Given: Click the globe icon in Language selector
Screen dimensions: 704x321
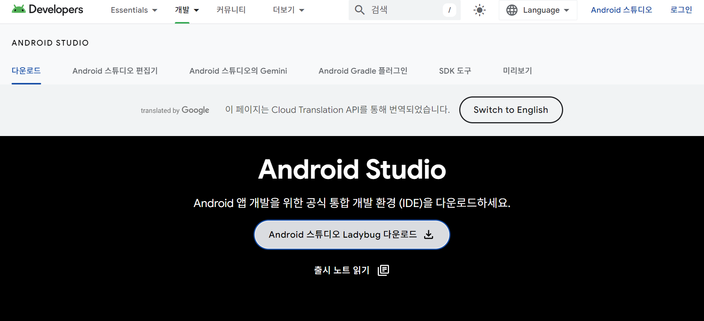Looking at the screenshot, I should pos(512,10).
